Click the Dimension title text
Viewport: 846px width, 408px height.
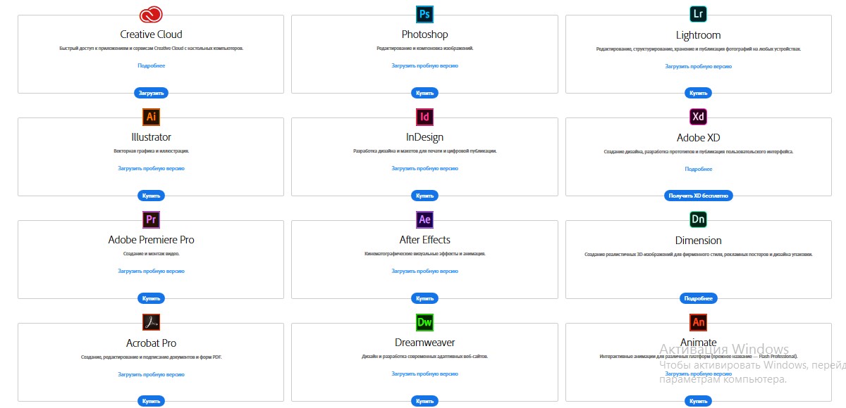(698, 241)
